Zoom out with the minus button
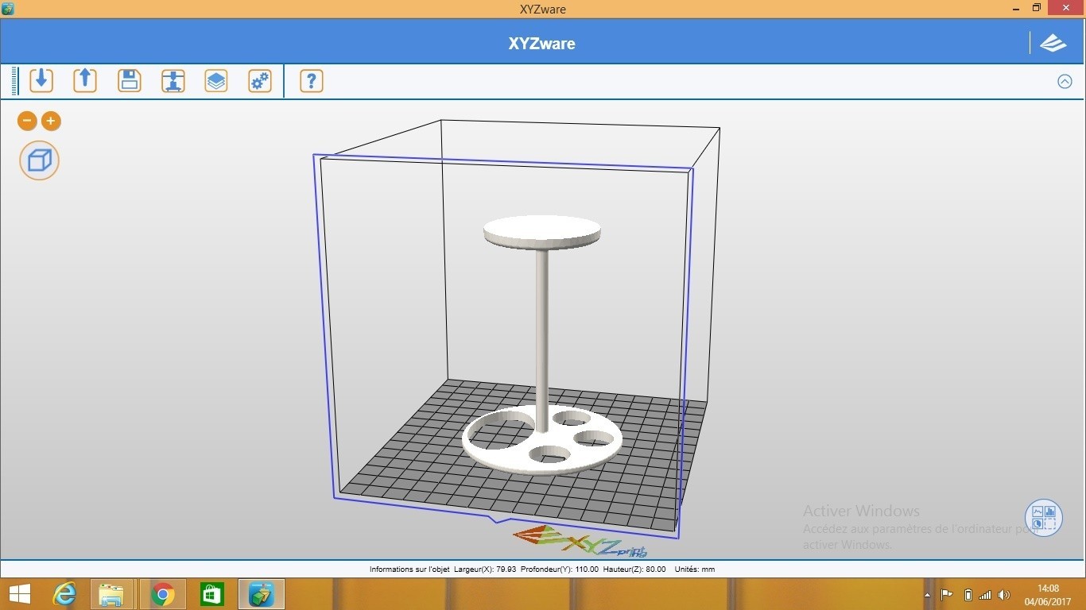 (28, 121)
